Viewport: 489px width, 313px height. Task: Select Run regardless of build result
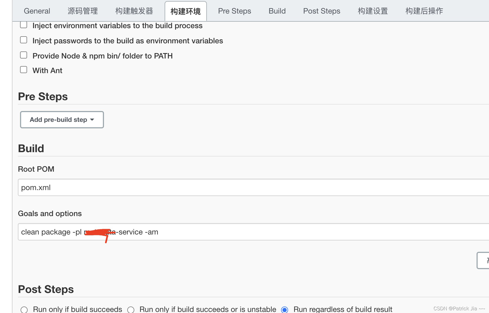coord(285,309)
